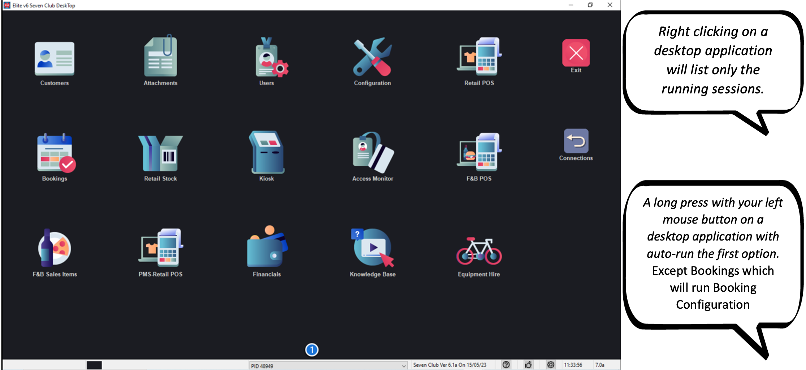Click the Elite v6 app icon in title bar
The height and width of the screenshot is (370, 806).
pyautogui.click(x=7, y=5)
